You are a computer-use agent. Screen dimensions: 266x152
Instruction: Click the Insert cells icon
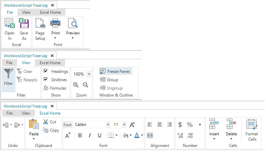(214, 124)
